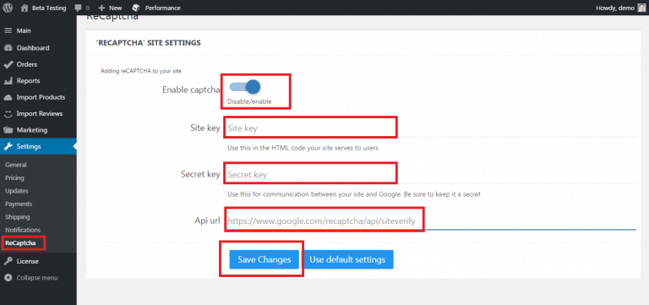This screenshot has height=305, width=649.
Task: Click the License key icon
Action: [8, 261]
